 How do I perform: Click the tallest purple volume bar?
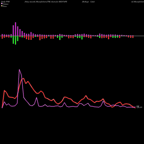(x=16, y=29)
